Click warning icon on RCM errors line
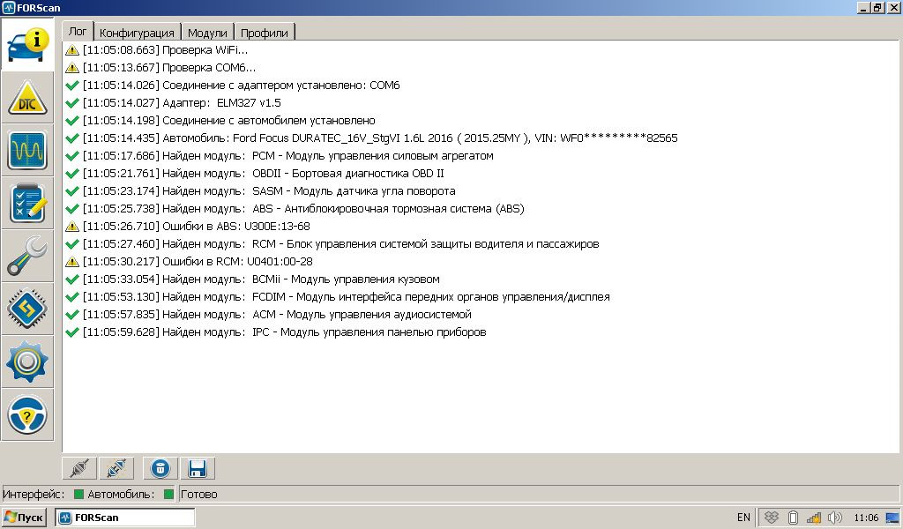Image resolution: width=903 pixels, height=529 pixels. click(72, 261)
